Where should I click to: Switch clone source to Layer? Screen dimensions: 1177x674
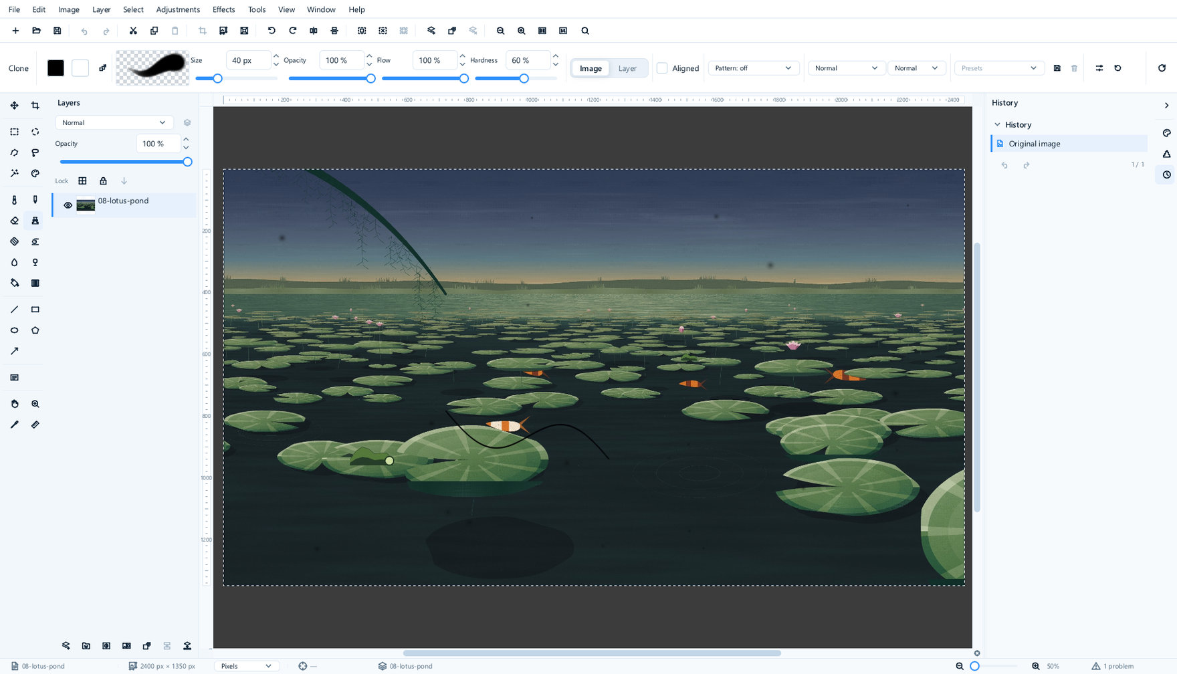coord(627,68)
